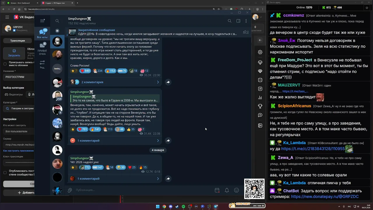
Task: Toggle silent broadcast bell icon
Action: pyautogui.click(x=227, y=190)
